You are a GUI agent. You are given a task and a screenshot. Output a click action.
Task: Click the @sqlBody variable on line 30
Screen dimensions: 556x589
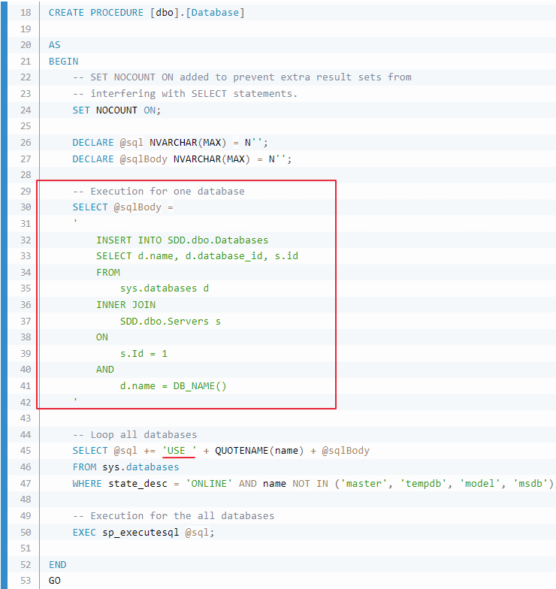(x=137, y=207)
